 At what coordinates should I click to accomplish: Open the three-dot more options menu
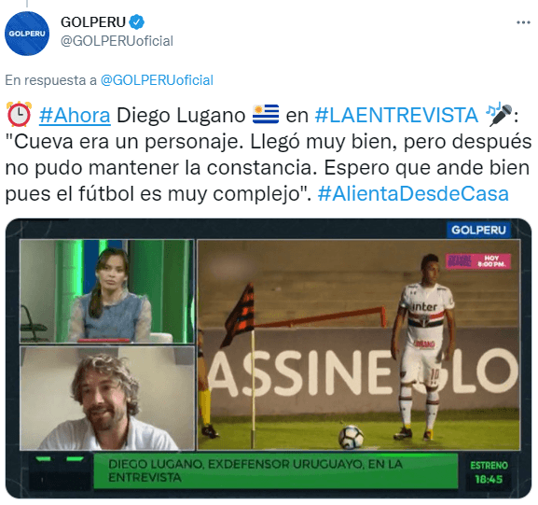pyautogui.click(x=523, y=22)
